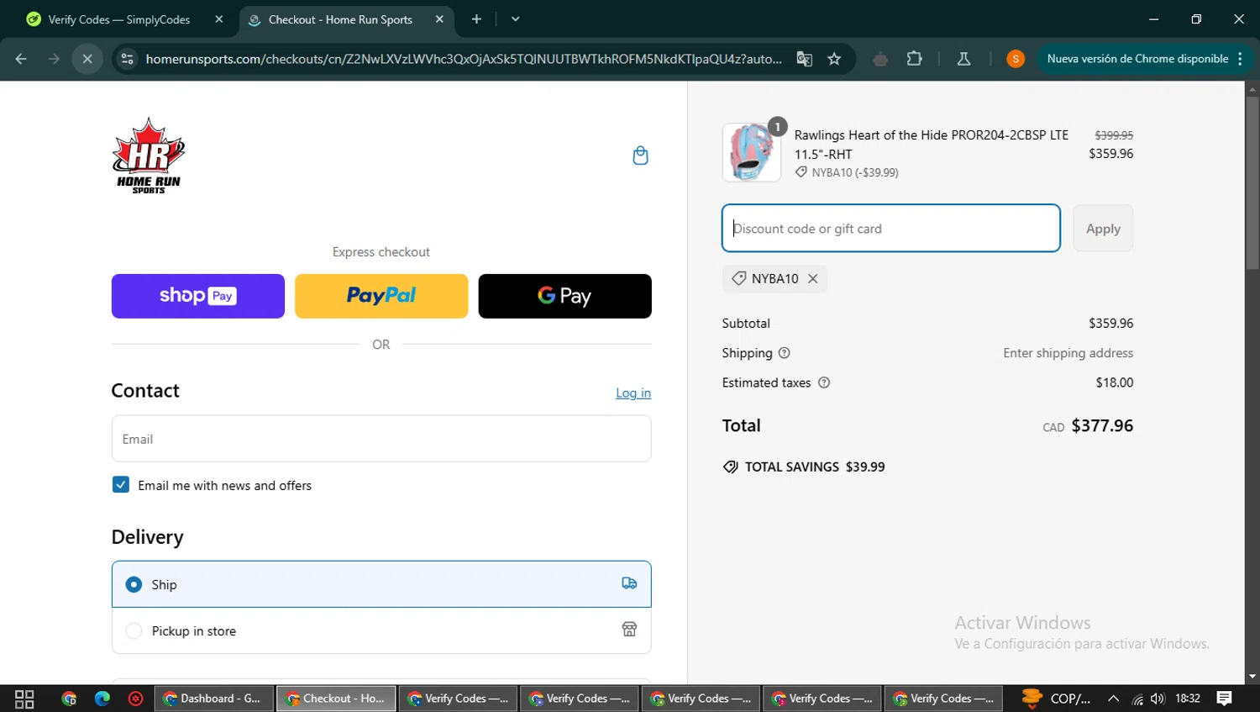Open the volume speaker tray icon
Viewport: 1260px width, 712px height.
pyautogui.click(x=1158, y=699)
